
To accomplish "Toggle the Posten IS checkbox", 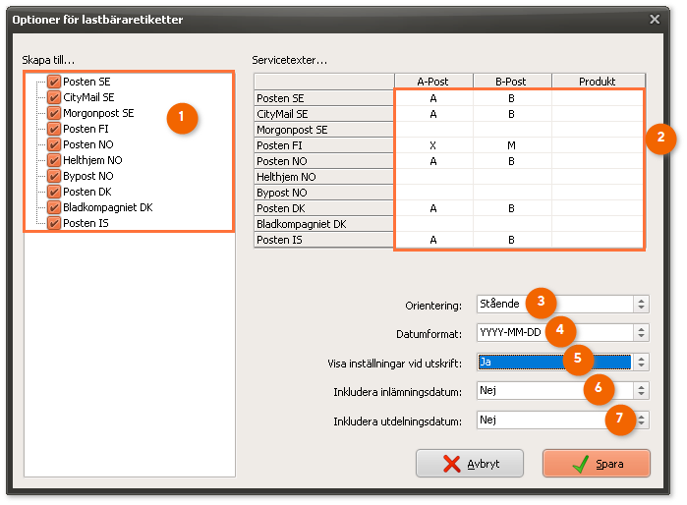I will pyautogui.click(x=54, y=223).
